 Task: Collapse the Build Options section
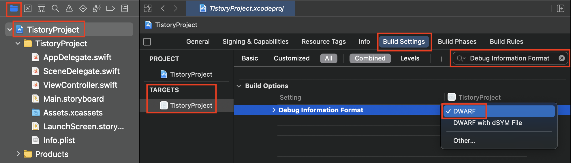point(239,86)
